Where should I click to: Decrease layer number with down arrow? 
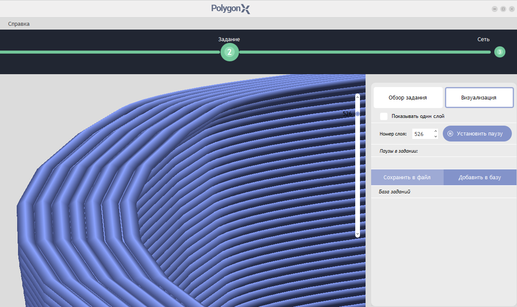pyautogui.click(x=436, y=136)
